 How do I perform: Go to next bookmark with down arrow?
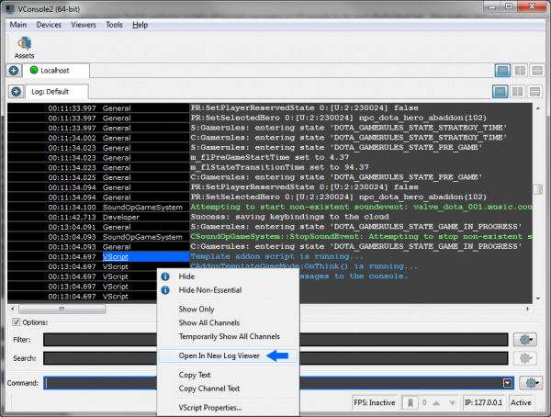point(452,403)
